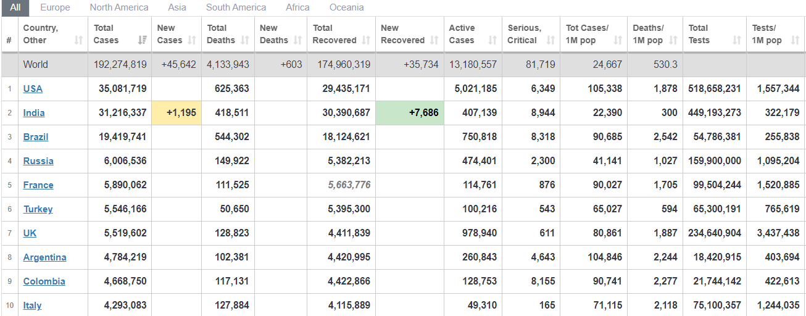Screen dimensions: 806x316
Task: Sort by Total Tests arrows icon
Action: [737, 41]
